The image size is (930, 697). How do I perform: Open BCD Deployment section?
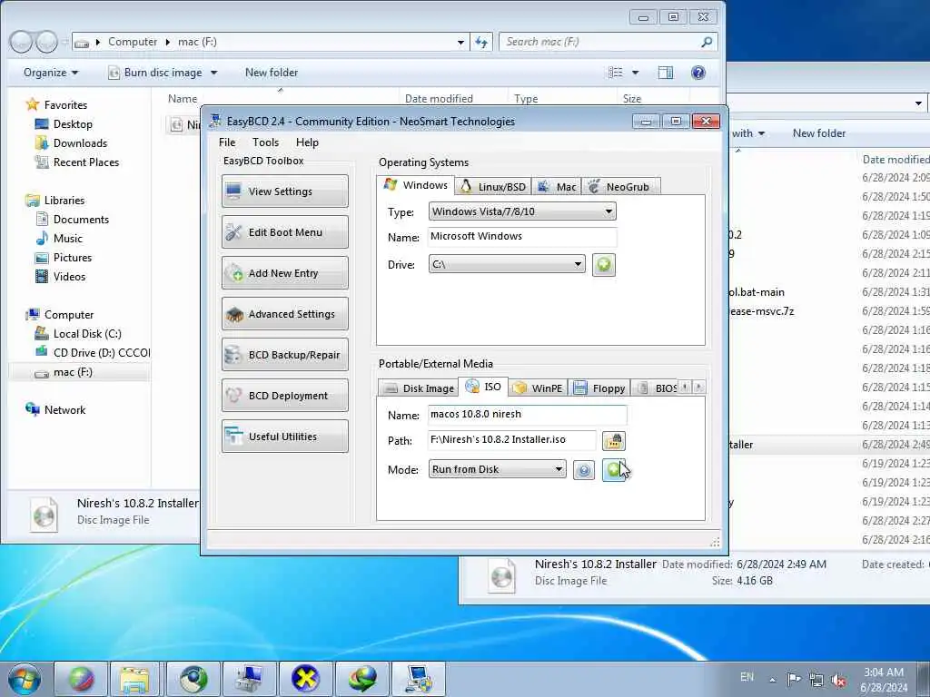tap(284, 396)
